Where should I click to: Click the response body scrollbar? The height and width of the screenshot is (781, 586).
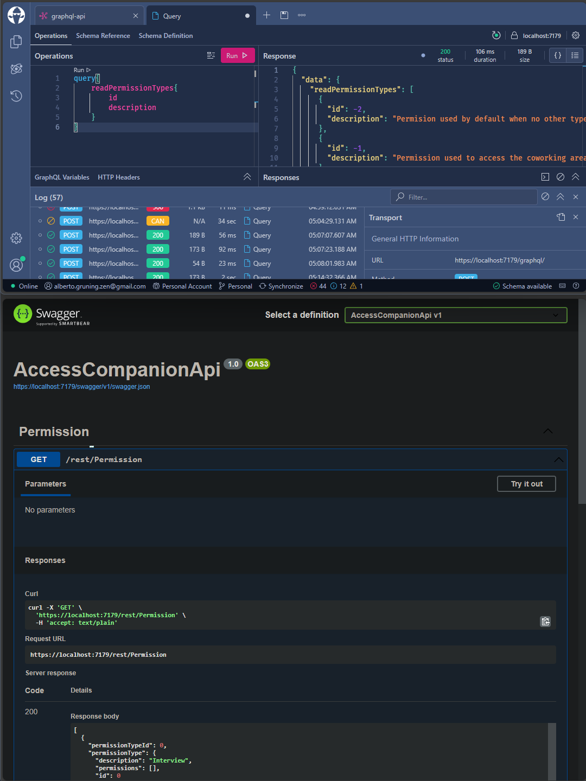(x=552, y=752)
